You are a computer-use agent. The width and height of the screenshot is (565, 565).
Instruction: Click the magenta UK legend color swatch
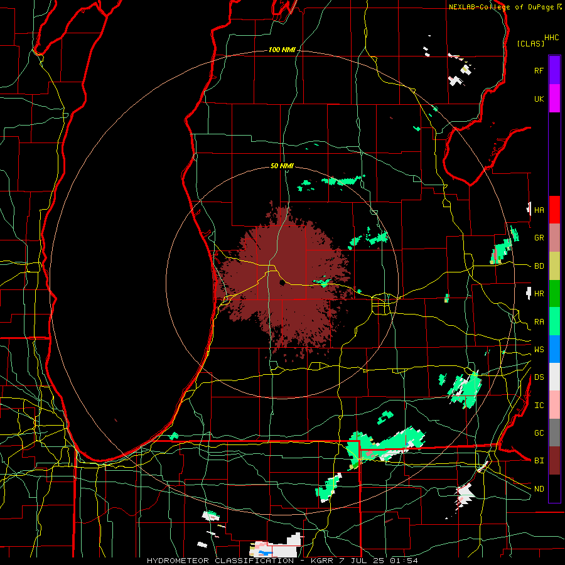point(554,99)
